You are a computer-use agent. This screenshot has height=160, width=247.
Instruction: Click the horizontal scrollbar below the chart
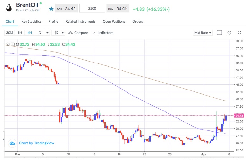pyautogui.click(x=124, y=157)
